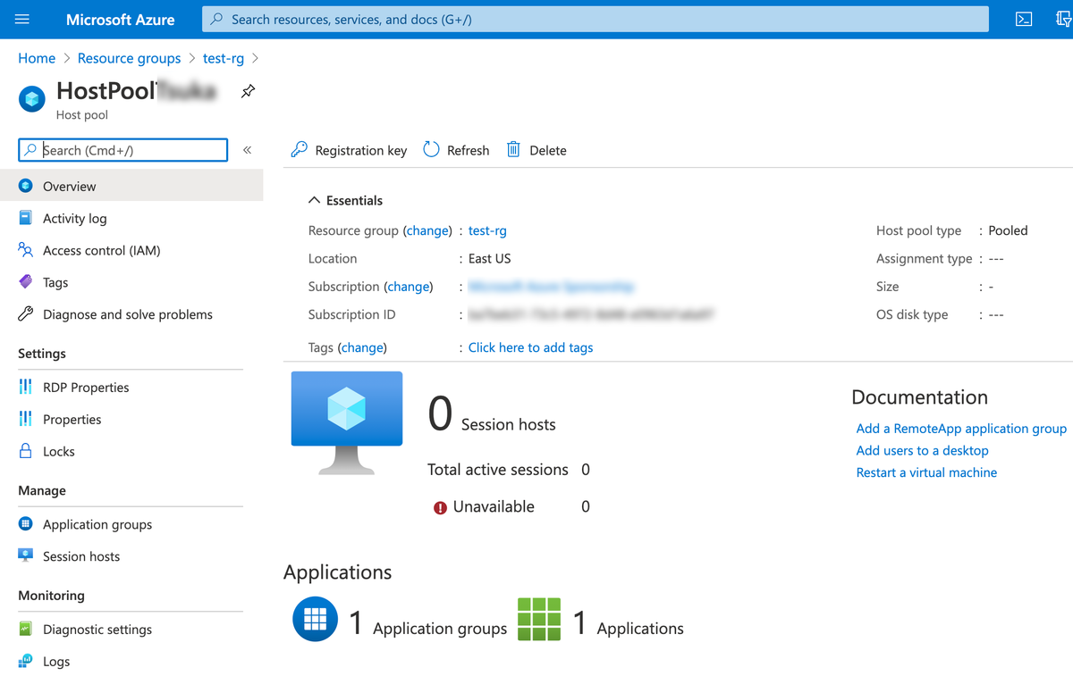The height and width of the screenshot is (676, 1073).
Task: Click the Application groups sidebar icon
Action: point(26,524)
